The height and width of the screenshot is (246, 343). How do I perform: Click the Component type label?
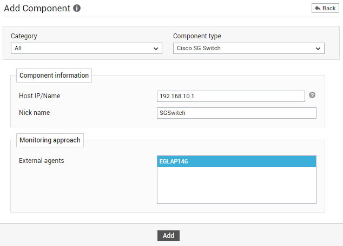(197, 36)
